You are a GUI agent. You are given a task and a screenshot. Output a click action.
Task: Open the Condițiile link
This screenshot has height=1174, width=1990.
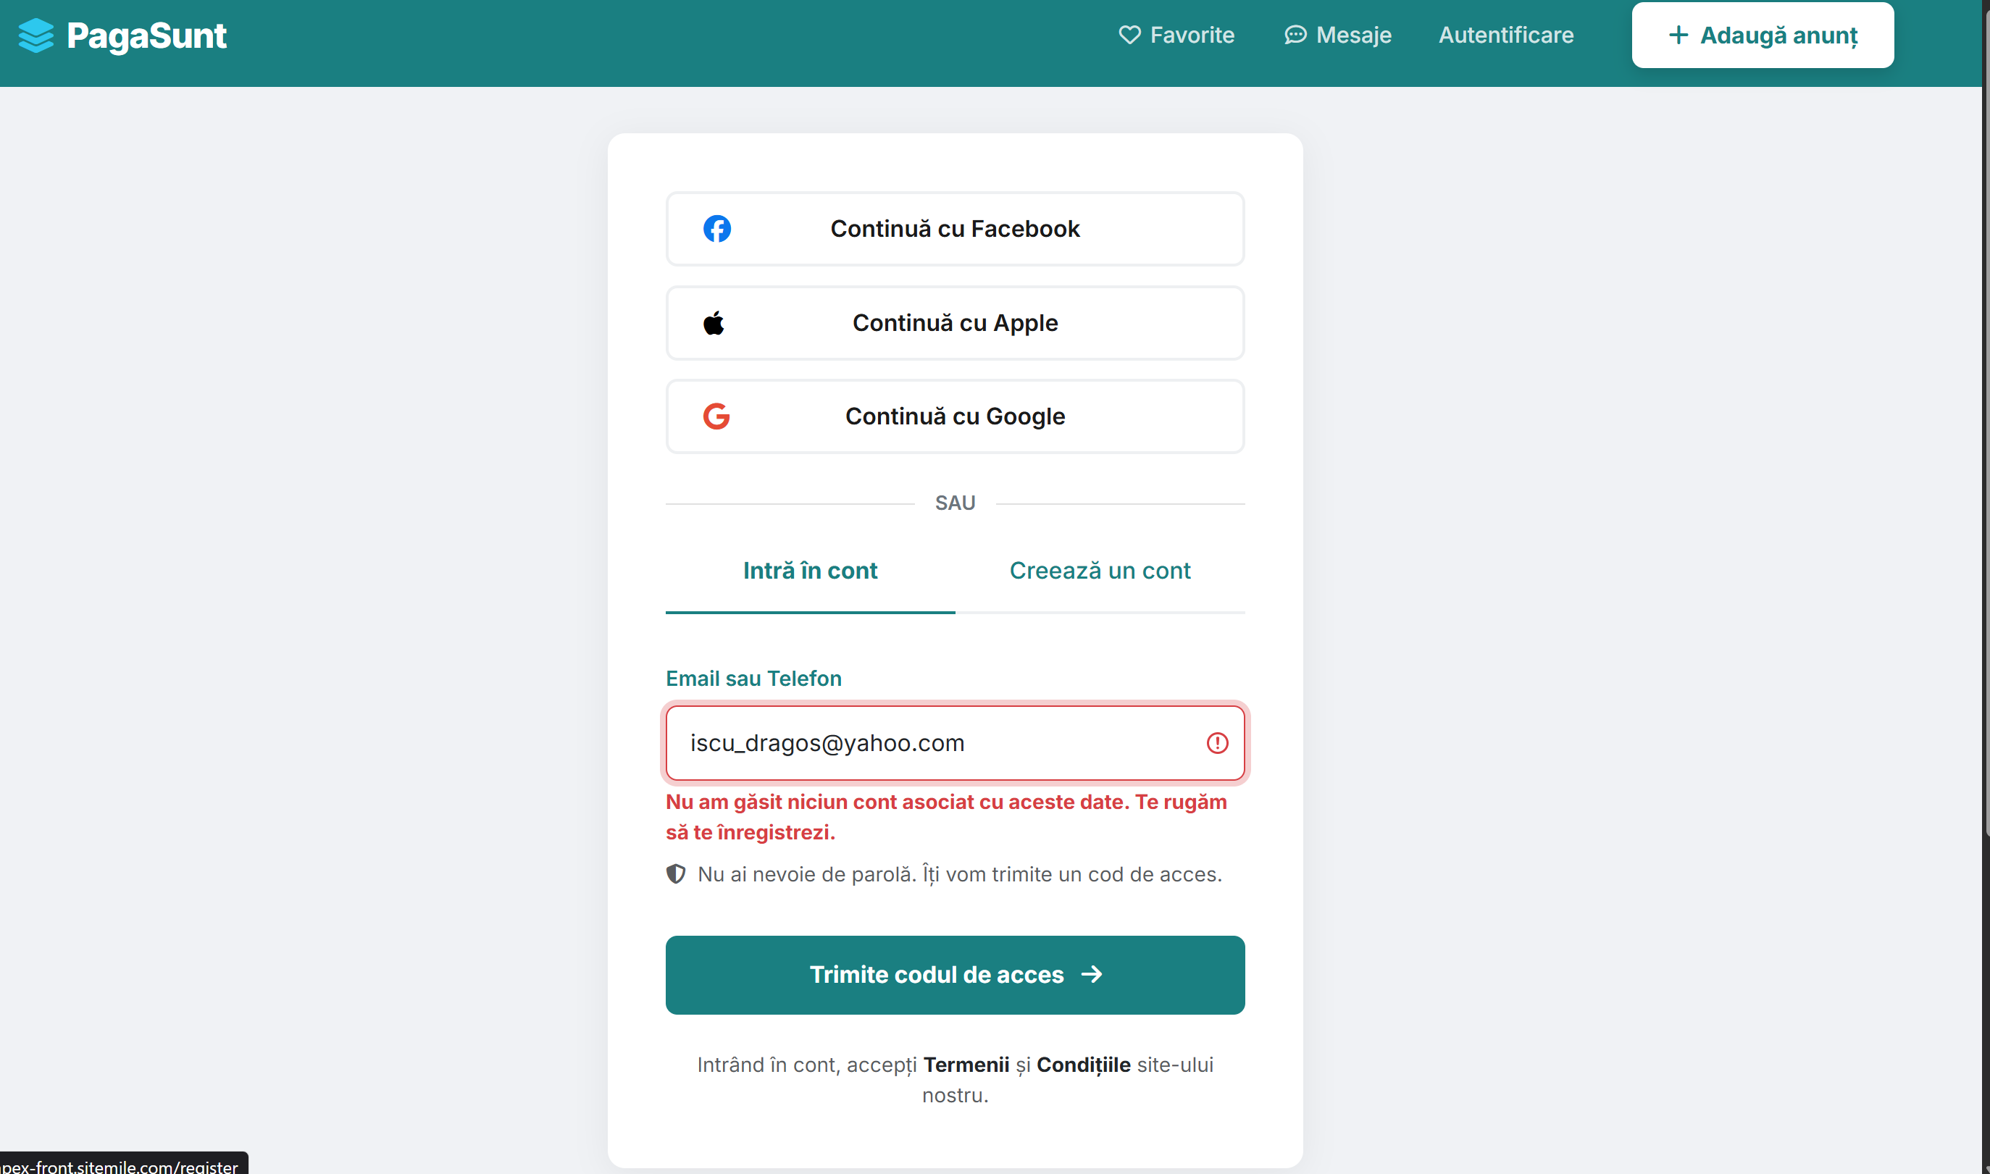coord(1082,1065)
